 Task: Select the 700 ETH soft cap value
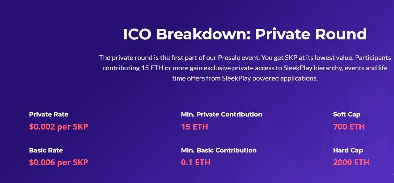coord(349,127)
